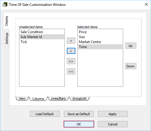Screen dimensions: 151x131
Task: Switch to the Settings side tab
Action: 7,38
